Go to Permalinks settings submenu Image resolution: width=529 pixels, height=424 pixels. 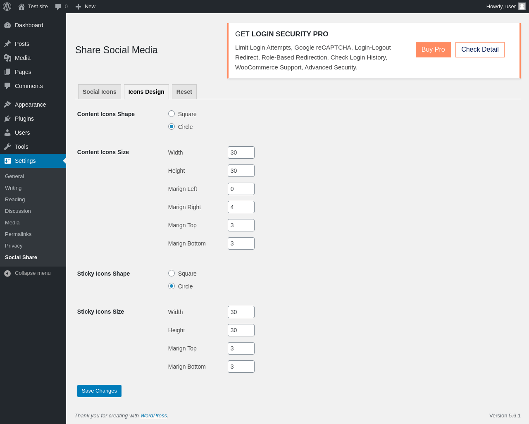[x=18, y=234]
